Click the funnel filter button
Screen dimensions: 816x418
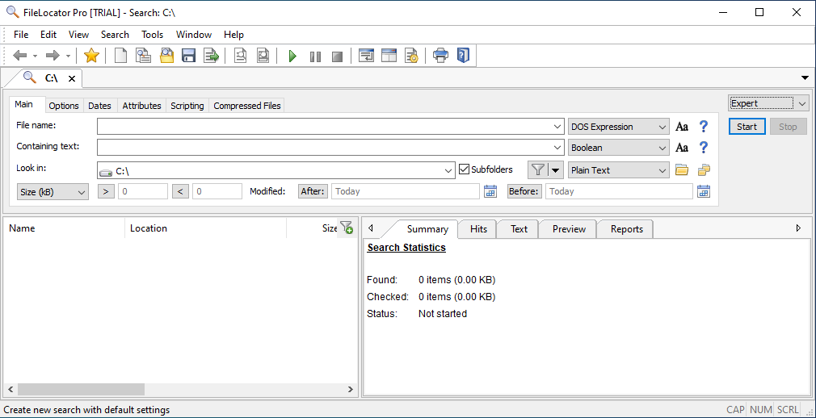[x=538, y=170]
